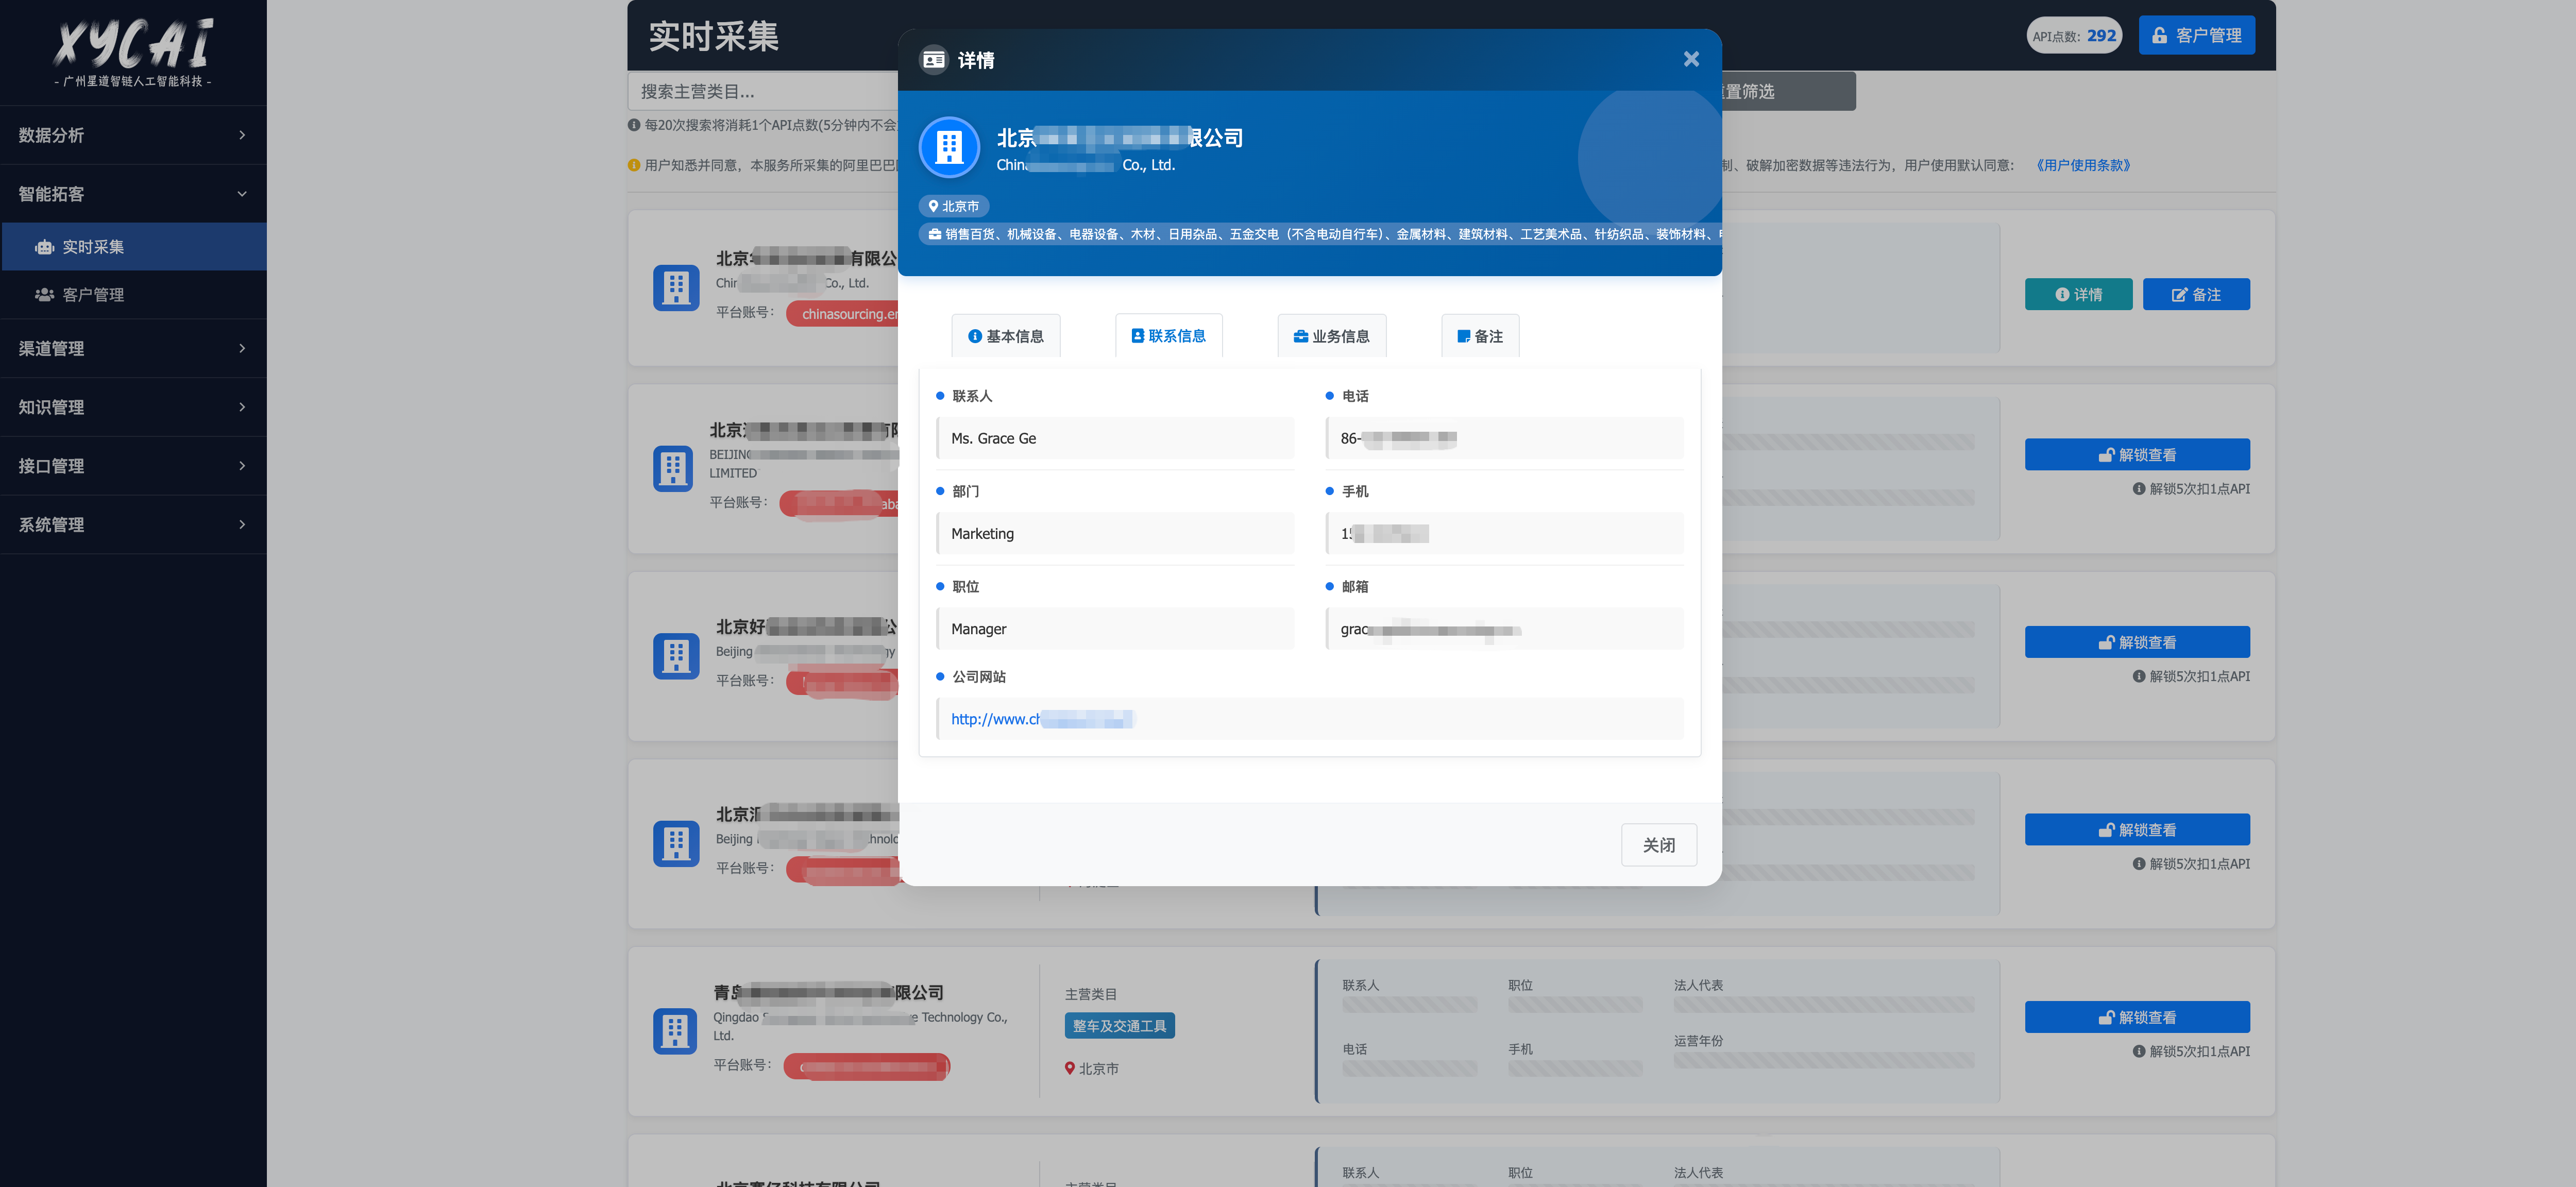Select 实时采集 in the sidebar
This screenshot has height=1187, width=2576.
coord(135,247)
